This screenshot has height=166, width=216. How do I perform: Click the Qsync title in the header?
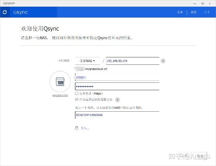click(x=21, y=12)
